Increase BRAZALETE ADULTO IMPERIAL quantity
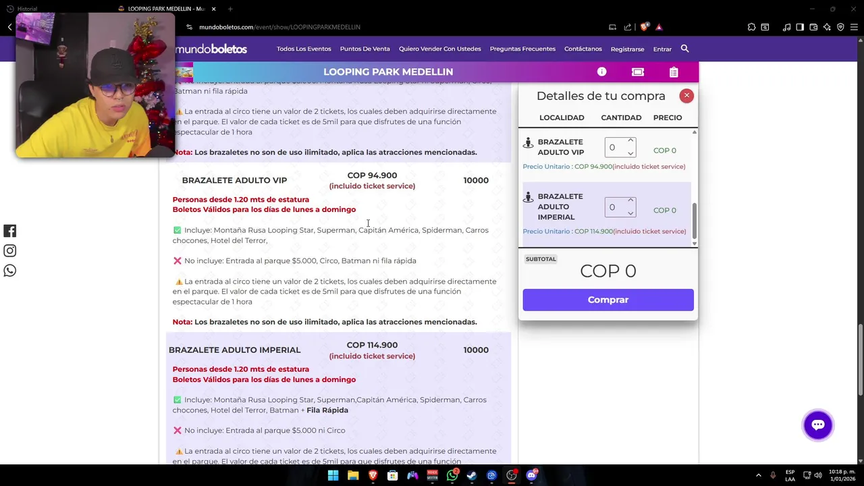 [630, 200]
